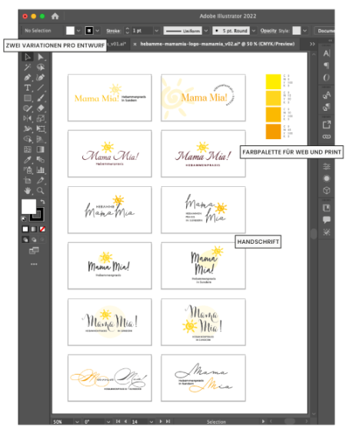Select the Hand tool
This screenshot has height=430, width=346.
pos(28,190)
